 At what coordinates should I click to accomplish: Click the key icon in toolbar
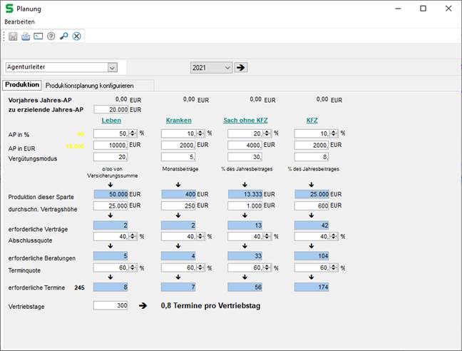[63, 36]
